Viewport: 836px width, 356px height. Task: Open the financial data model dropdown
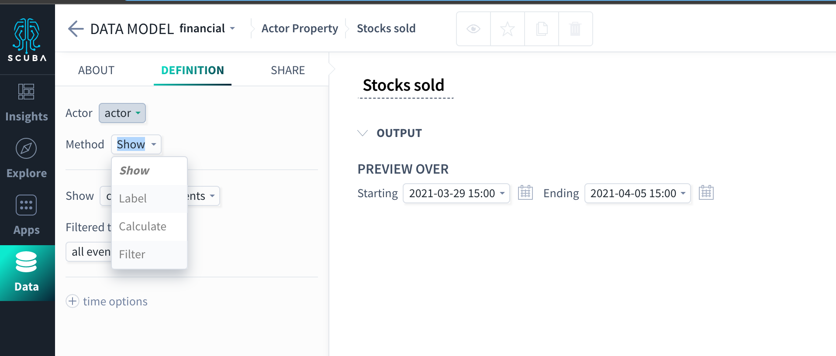click(x=207, y=28)
